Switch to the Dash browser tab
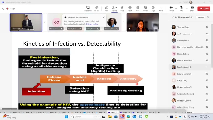This screenshot has width=213, height=120. coord(137,113)
